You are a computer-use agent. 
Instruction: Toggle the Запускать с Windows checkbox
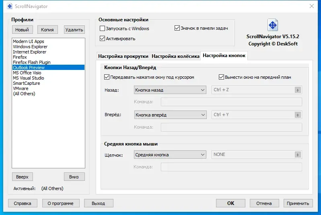point(103,29)
